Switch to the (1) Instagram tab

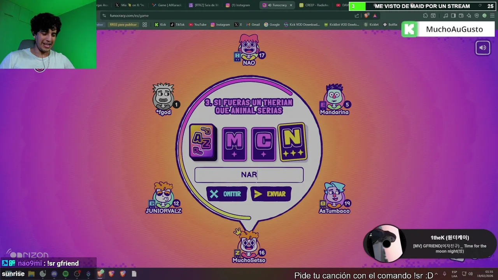(238, 5)
